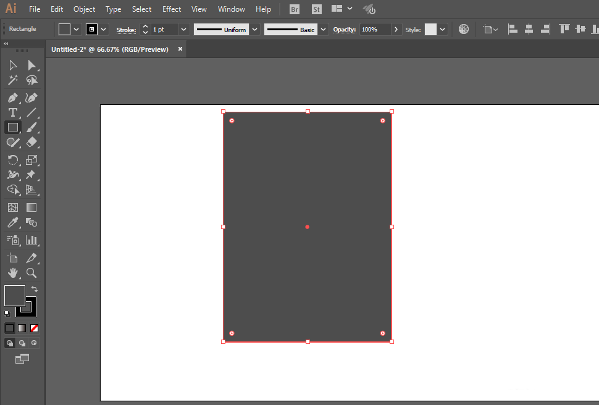Open the Object menu
The height and width of the screenshot is (405, 599).
84,9
